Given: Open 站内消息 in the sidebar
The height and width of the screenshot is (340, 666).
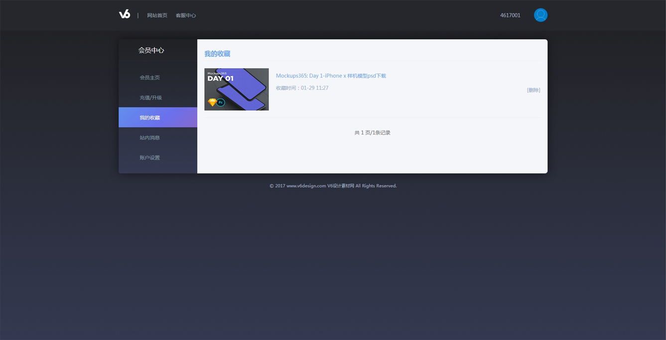Looking at the screenshot, I should click(x=149, y=138).
